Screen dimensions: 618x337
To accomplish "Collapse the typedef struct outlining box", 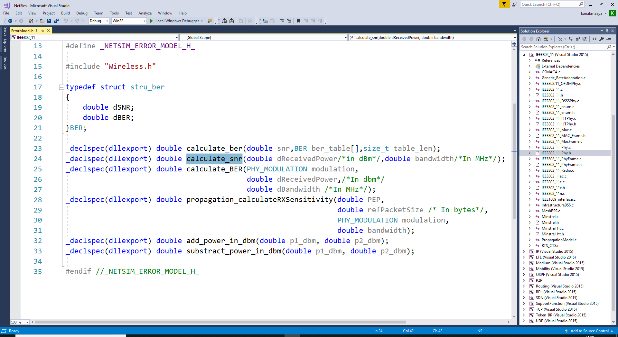I will (x=61, y=87).
